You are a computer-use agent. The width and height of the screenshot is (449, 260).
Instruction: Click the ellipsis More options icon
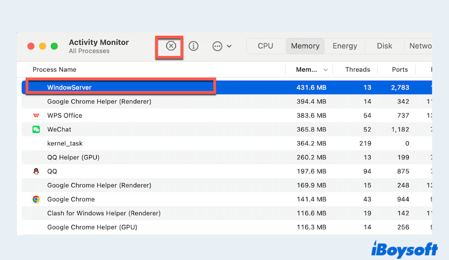(x=217, y=46)
